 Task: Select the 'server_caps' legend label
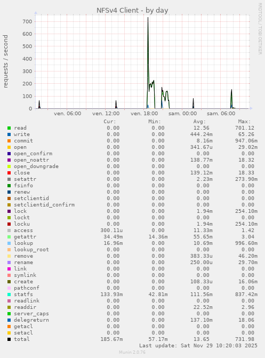click(31, 314)
